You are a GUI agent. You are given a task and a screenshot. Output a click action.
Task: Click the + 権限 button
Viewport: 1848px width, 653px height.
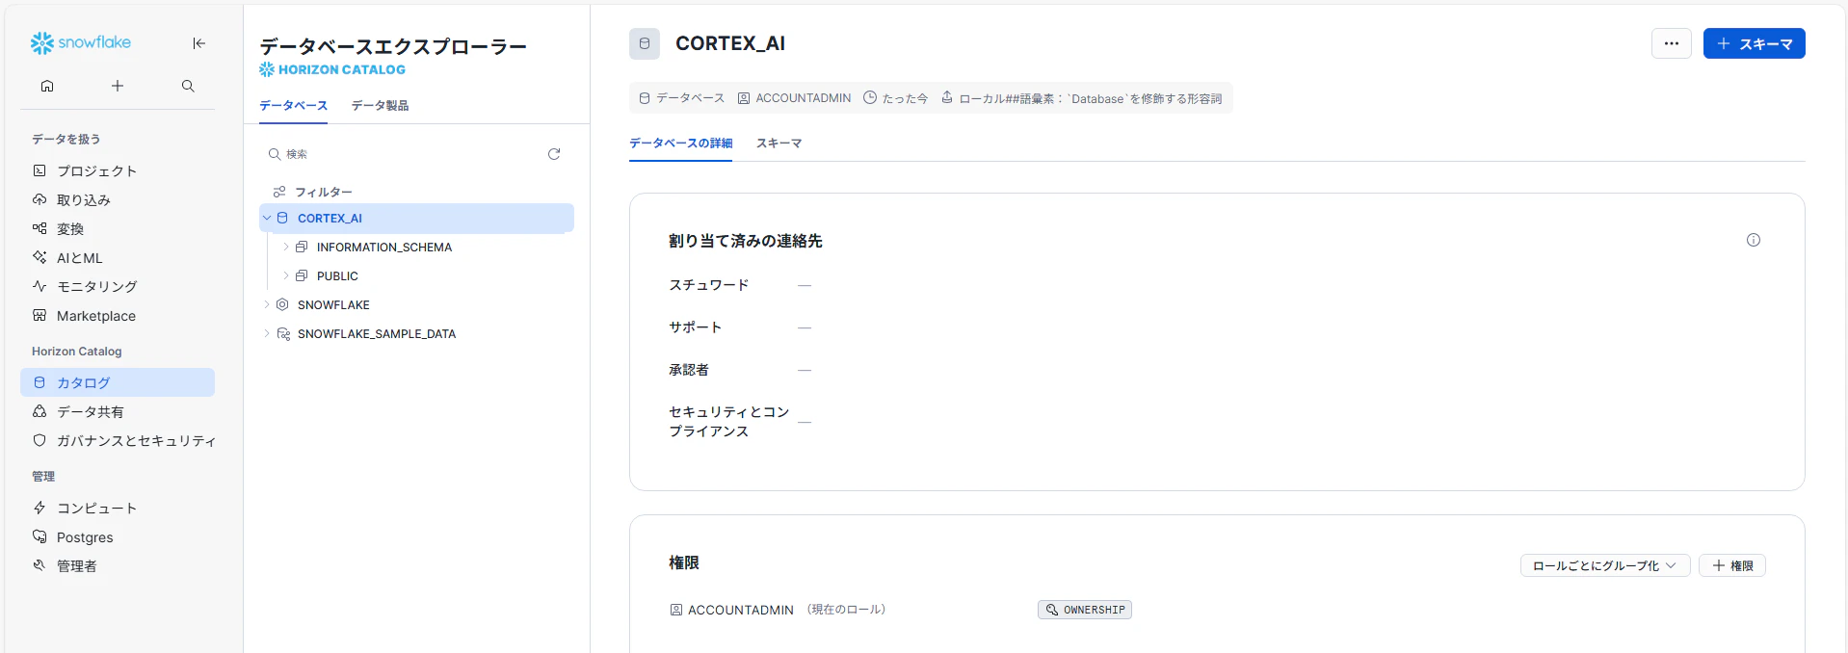pyautogui.click(x=1732, y=565)
